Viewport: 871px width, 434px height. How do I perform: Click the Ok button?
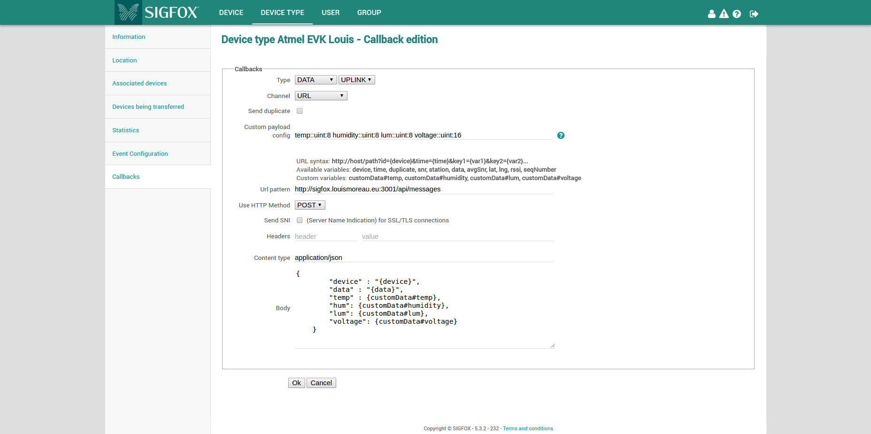(296, 383)
